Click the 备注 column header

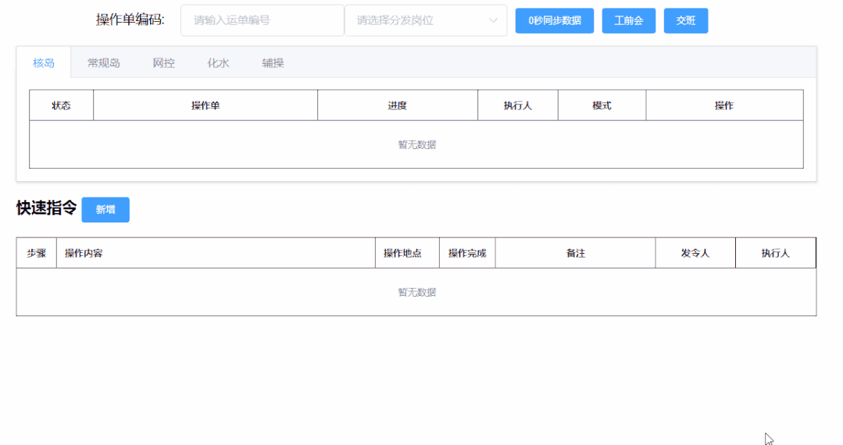[x=575, y=253]
